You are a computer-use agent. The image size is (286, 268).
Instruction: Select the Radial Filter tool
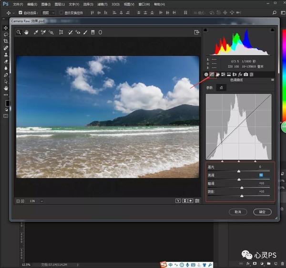click(x=100, y=32)
